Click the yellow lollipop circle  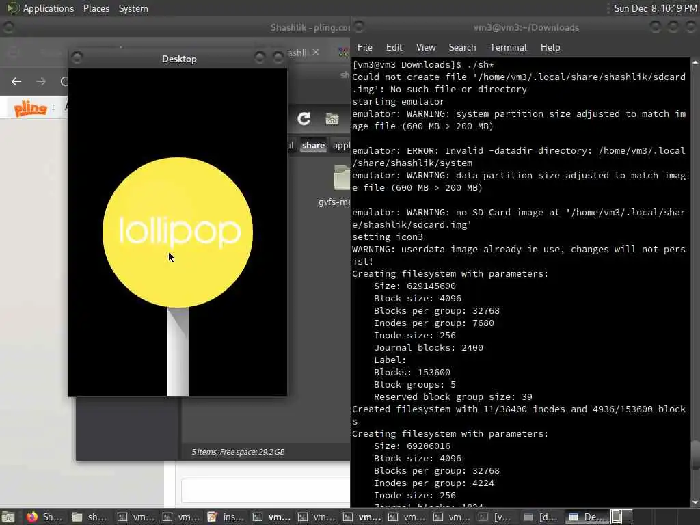pyautogui.click(x=178, y=232)
